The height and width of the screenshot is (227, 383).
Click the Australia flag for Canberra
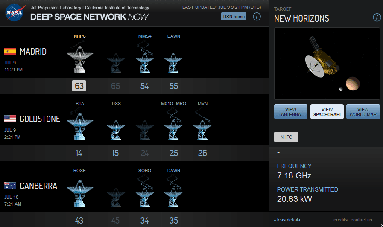[x=10, y=186]
